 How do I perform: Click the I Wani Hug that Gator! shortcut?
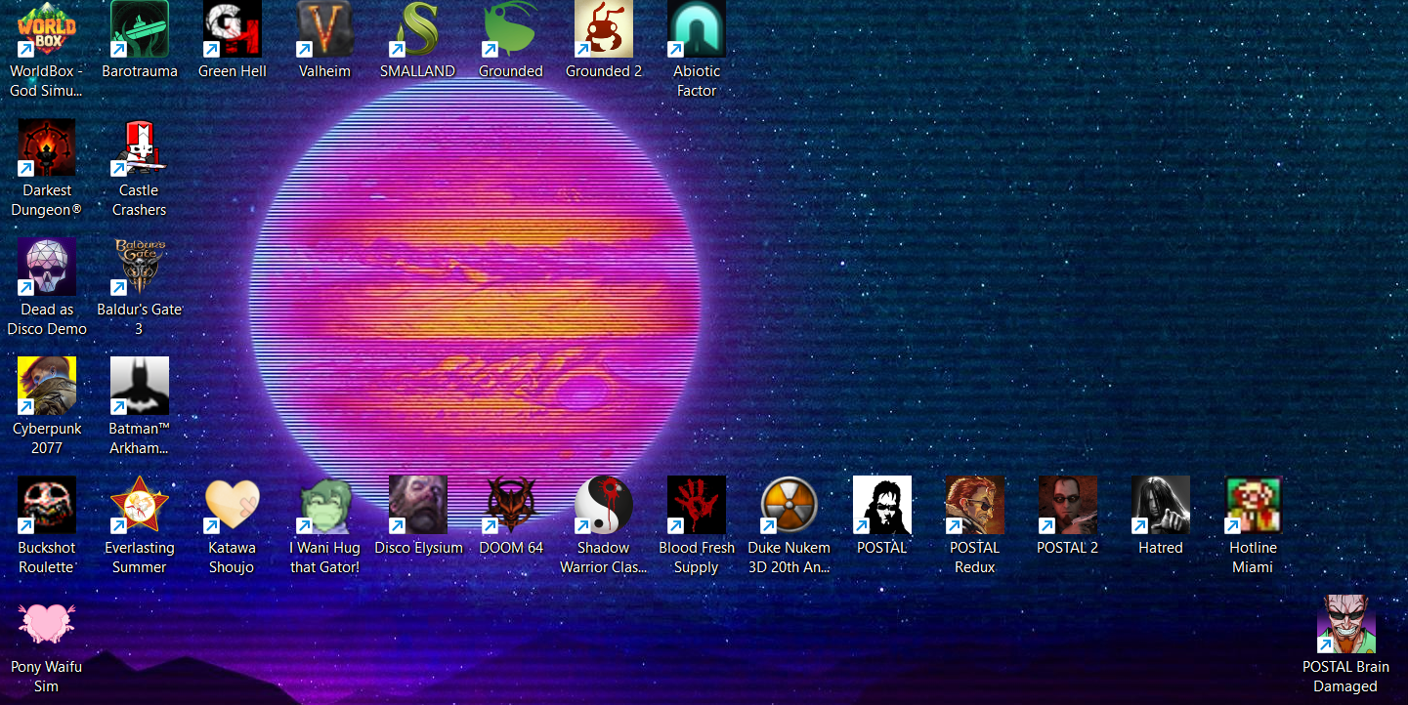tap(325, 506)
